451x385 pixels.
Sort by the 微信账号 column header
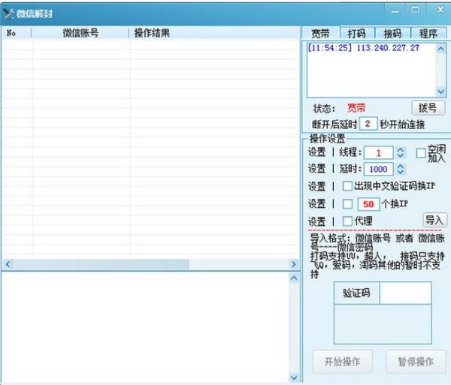coord(80,33)
